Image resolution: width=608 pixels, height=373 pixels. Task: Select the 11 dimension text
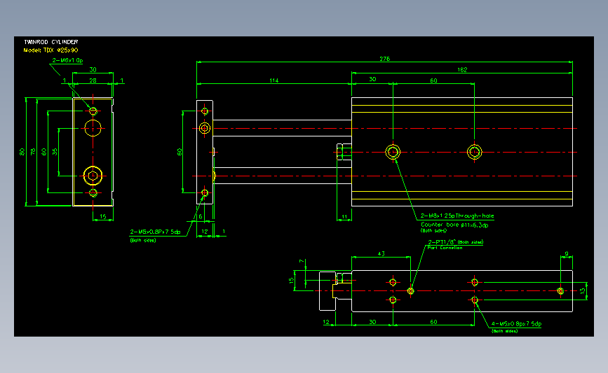click(x=344, y=217)
